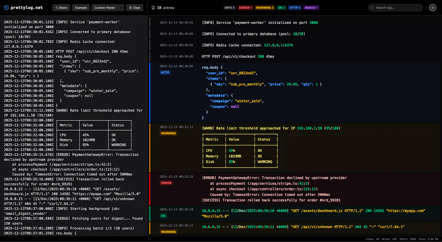Click the ERROR badge on PaymentGatewayError entry
The height and width of the screenshot is (242, 442).
click(166, 183)
